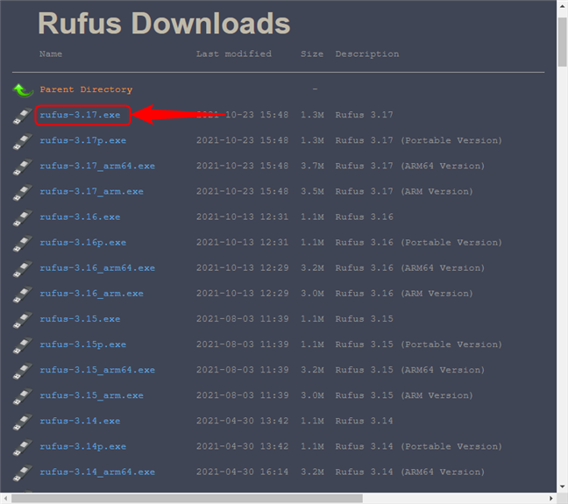This screenshot has height=504, width=568.
Task: Sort listing by Name column header
Action: (x=51, y=54)
